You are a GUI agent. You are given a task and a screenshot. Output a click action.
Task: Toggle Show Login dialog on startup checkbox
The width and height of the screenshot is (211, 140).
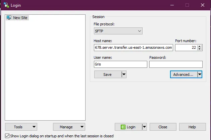click(x=7, y=136)
